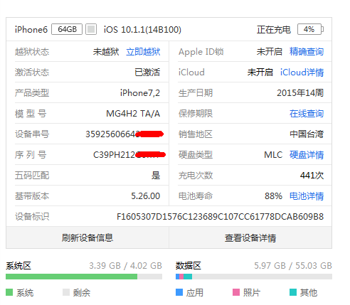Click the iPhone6 device name
The height and width of the screenshot is (305, 350).
tap(31, 30)
